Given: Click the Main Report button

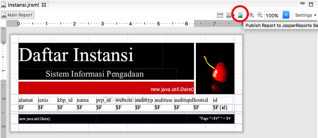Looking at the screenshot, I should click(x=17, y=15).
